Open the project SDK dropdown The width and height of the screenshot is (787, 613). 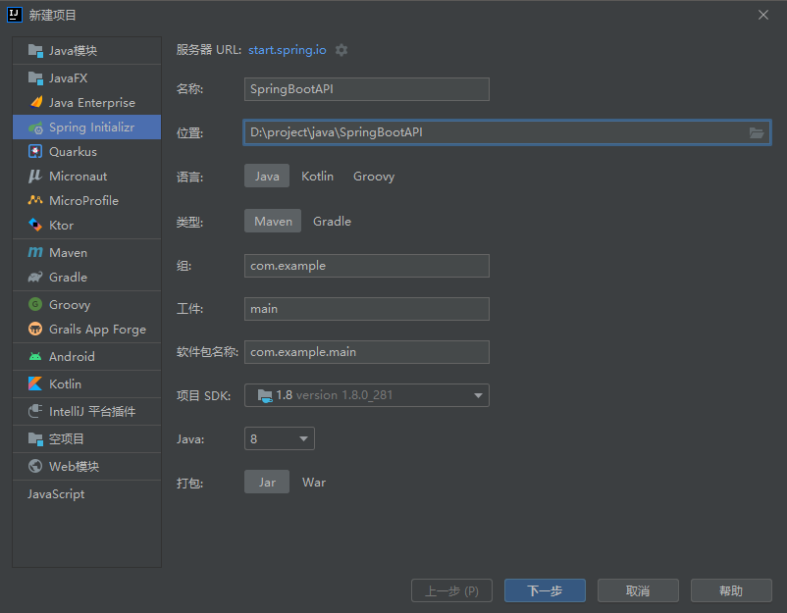click(366, 395)
